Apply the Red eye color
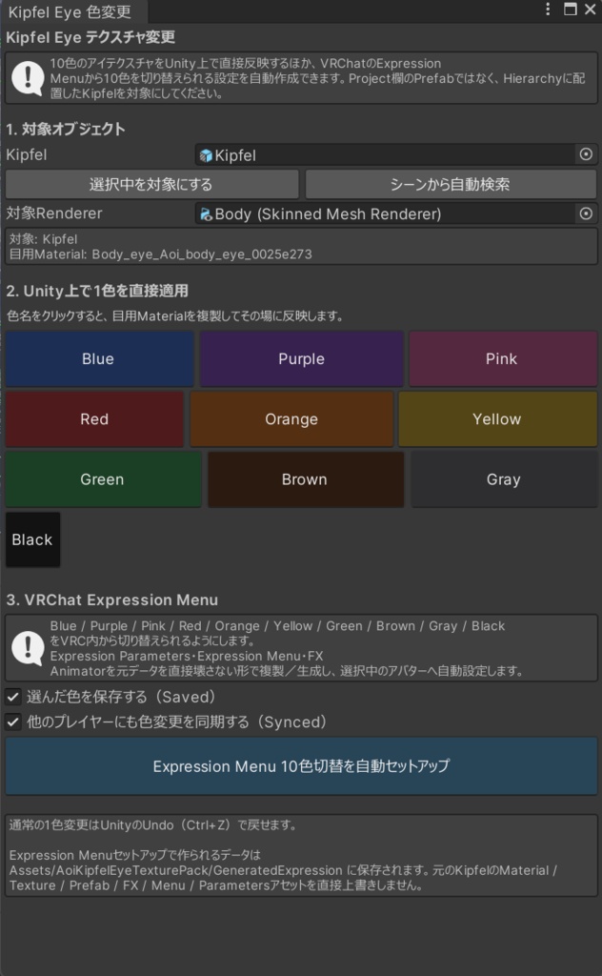Screen dimensions: 602x976 94,419
